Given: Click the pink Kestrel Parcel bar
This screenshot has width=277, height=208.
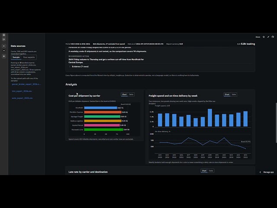Looking at the screenshot, I should pos(102,125).
